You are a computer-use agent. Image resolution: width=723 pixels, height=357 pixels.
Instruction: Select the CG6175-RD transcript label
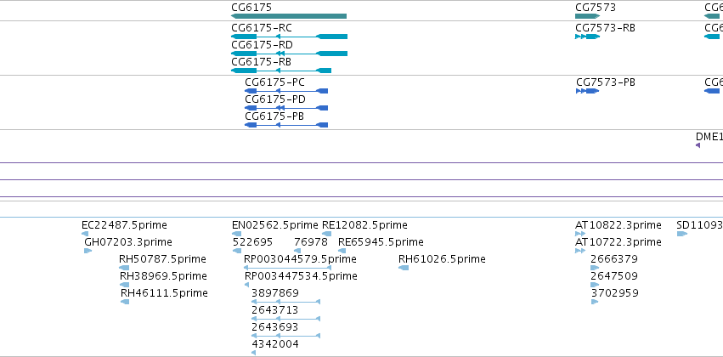(x=262, y=45)
